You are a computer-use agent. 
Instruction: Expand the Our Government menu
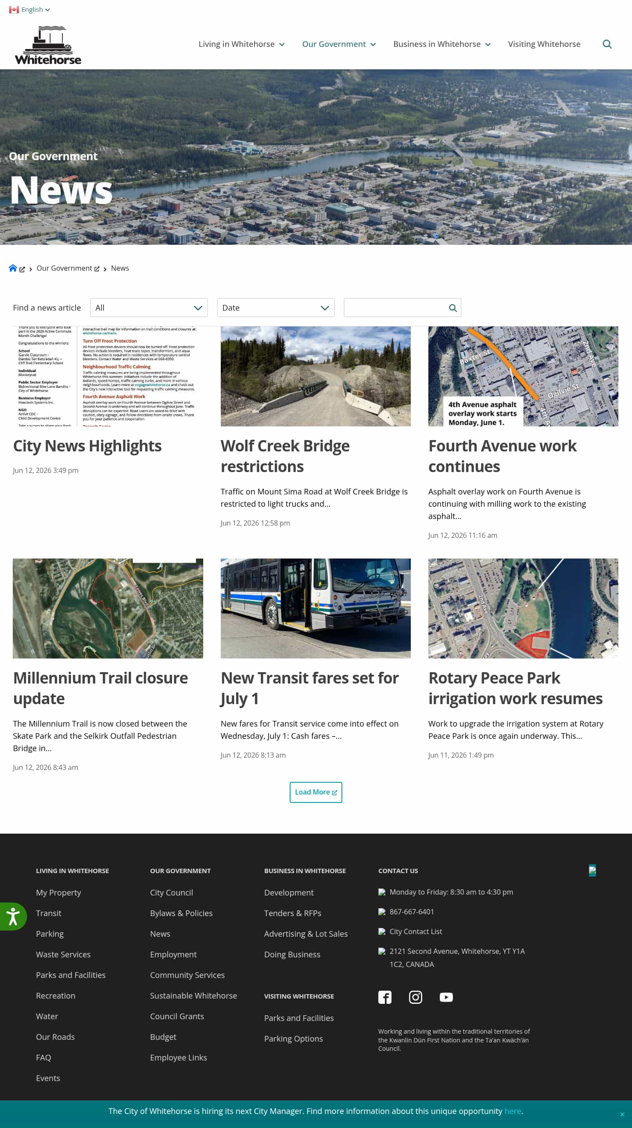pyautogui.click(x=339, y=44)
